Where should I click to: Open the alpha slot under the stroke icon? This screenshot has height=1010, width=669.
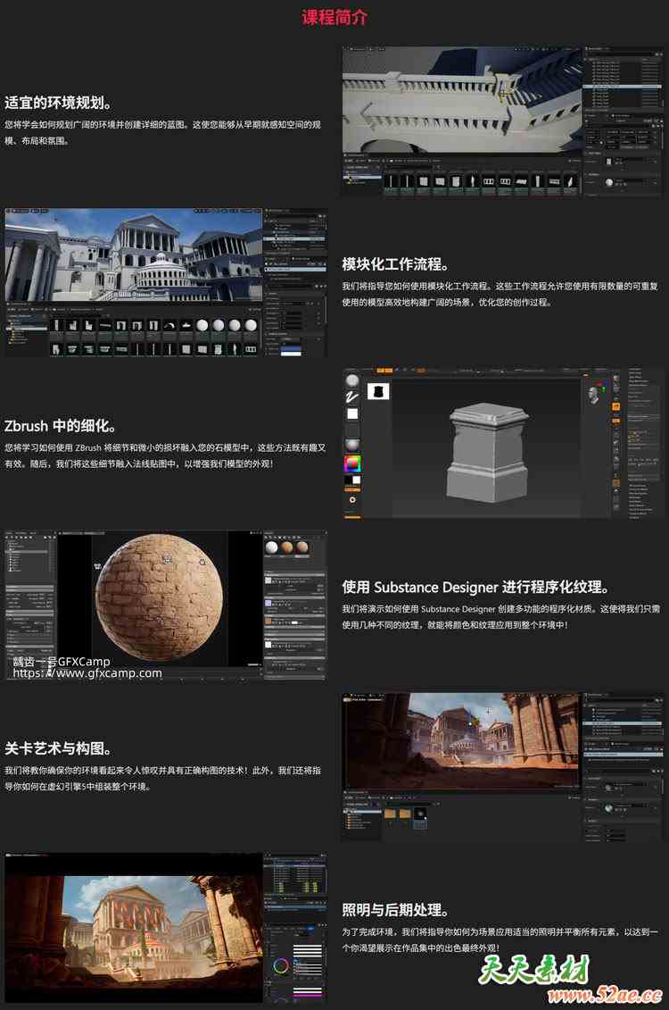pos(351,413)
